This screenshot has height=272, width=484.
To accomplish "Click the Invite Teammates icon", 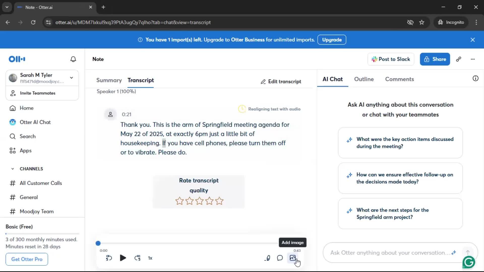I will coord(13,93).
